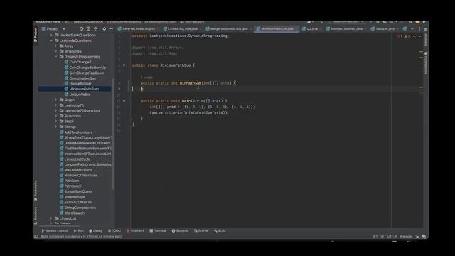
Task: Expand LinkedList folder
Action: pos(51,218)
